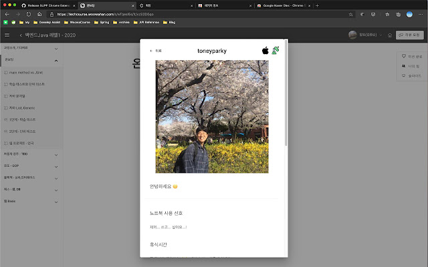Click the profile card vertical scrollbar
Viewport: 428px width, 267px height.
click(286, 93)
